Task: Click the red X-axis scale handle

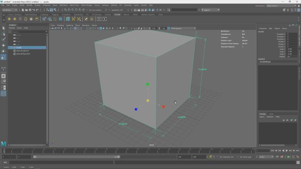Action: 163,107
